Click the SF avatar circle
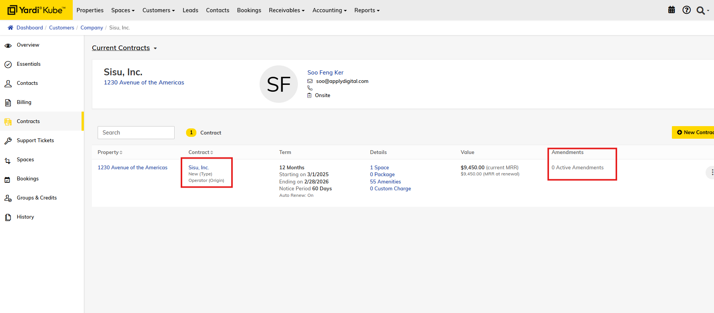Screen dimensions: 714x313 pos(278,84)
